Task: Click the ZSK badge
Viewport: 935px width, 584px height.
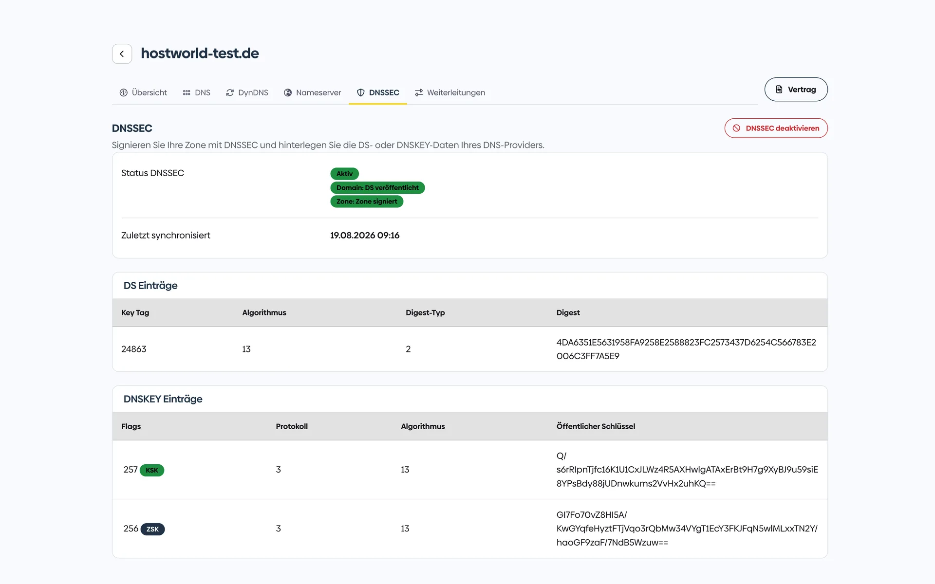Action: pos(152,529)
